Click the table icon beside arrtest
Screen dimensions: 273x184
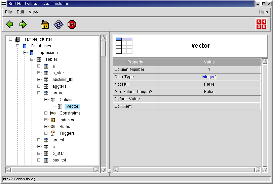pos(46,140)
